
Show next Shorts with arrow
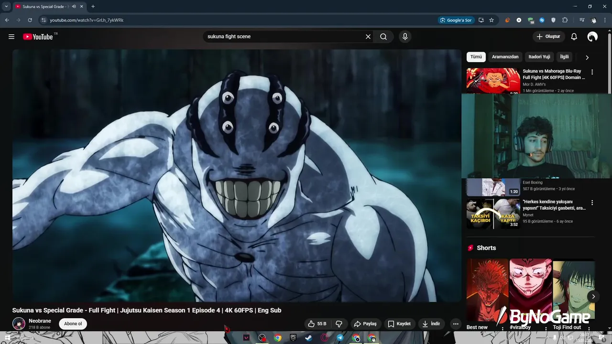pyautogui.click(x=593, y=297)
